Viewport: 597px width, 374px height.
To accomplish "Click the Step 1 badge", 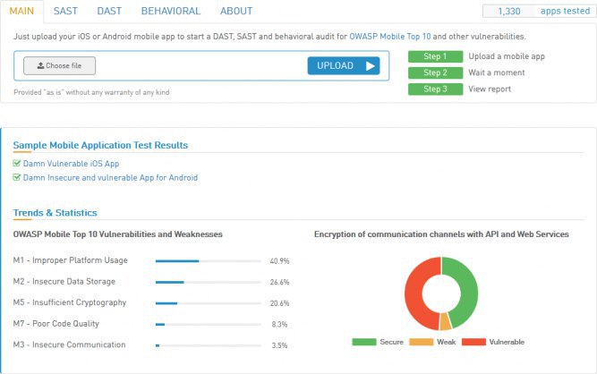I will coord(435,56).
